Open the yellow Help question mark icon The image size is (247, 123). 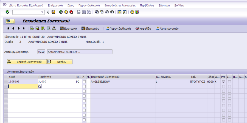click(132, 12)
